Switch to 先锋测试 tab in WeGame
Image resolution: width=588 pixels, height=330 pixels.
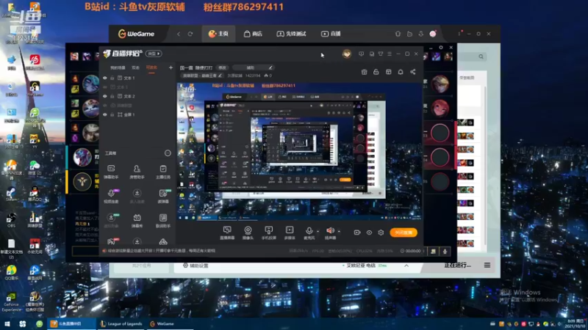pos(291,34)
